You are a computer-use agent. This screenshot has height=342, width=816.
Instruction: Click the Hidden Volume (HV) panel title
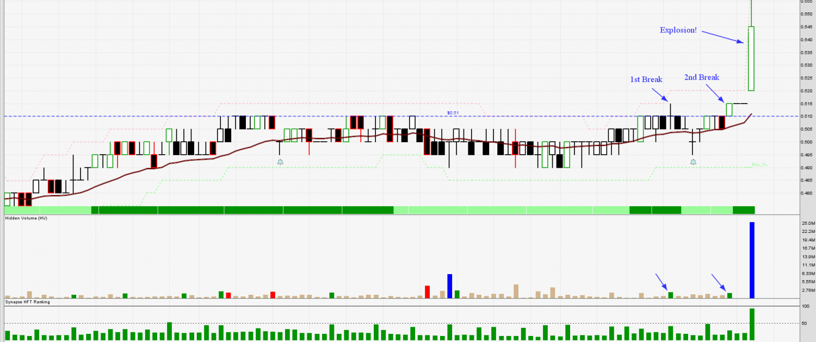(x=26, y=218)
